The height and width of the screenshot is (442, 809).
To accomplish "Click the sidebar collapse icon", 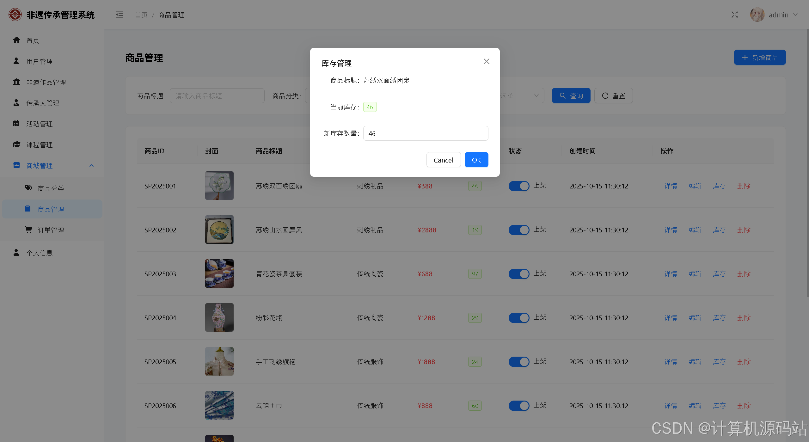I will pos(119,15).
